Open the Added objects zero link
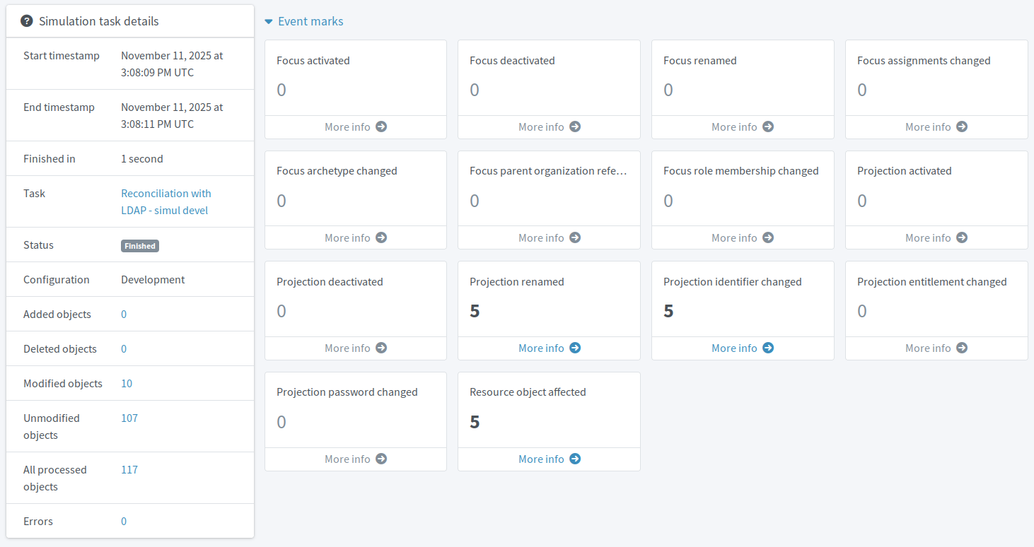This screenshot has width=1034, height=547. coord(124,314)
